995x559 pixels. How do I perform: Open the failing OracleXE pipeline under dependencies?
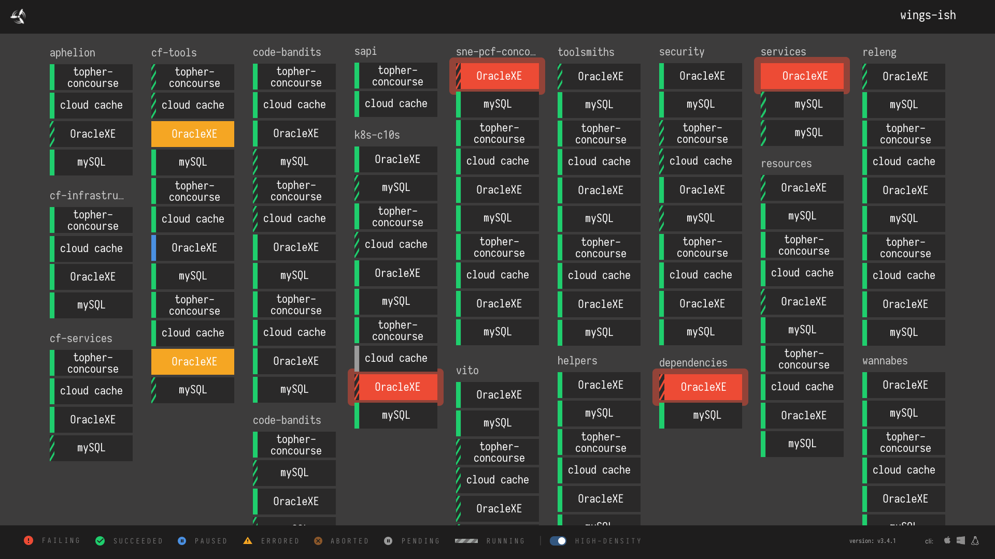[x=703, y=387]
